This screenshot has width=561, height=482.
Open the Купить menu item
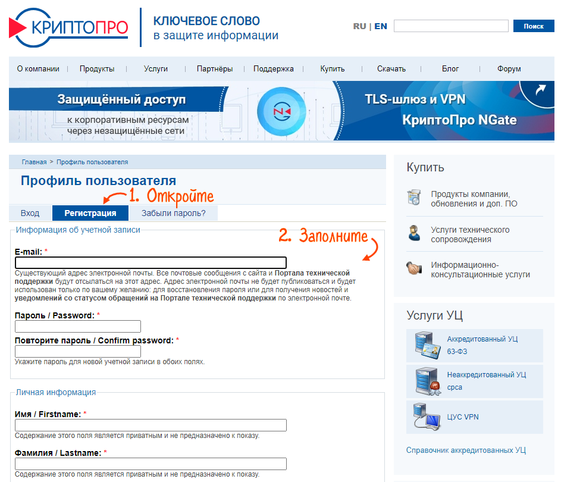(333, 68)
